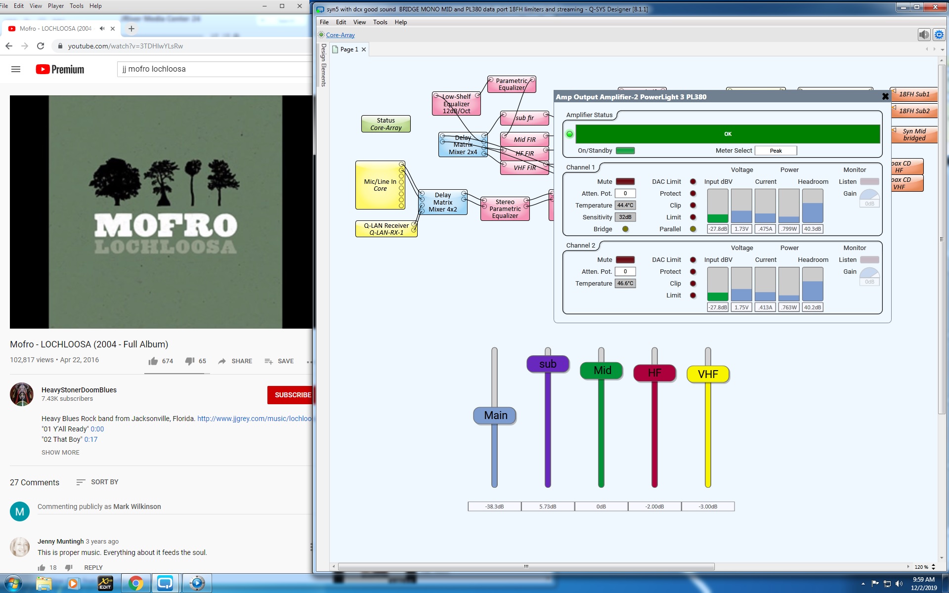Open a new browser tab

[x=131, y=29]
